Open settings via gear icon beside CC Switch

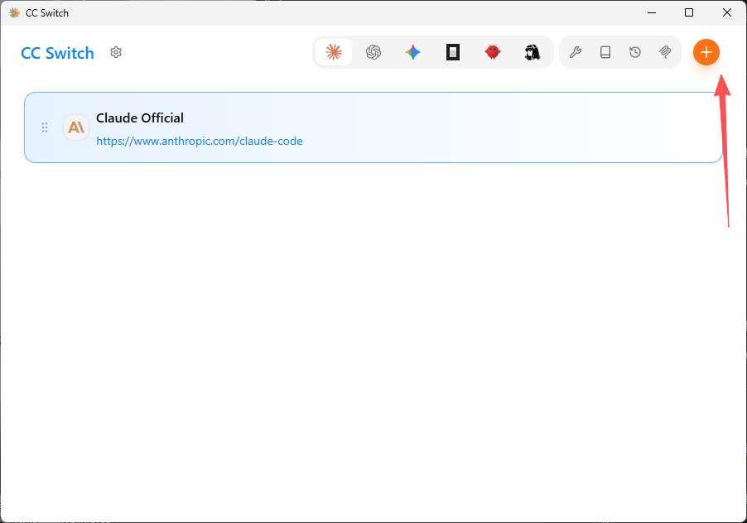point(116,52)
